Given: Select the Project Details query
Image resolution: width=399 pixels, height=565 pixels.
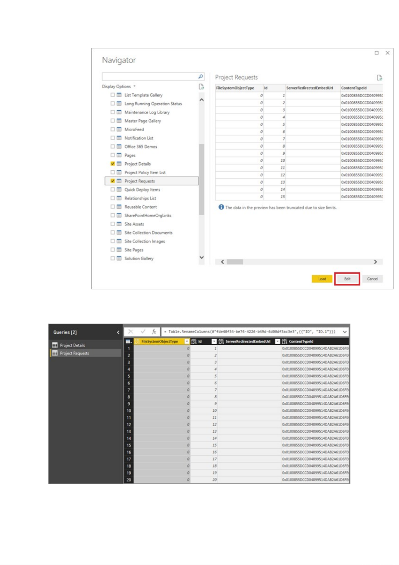Looking at the screenshot, I should click(72, 345).
